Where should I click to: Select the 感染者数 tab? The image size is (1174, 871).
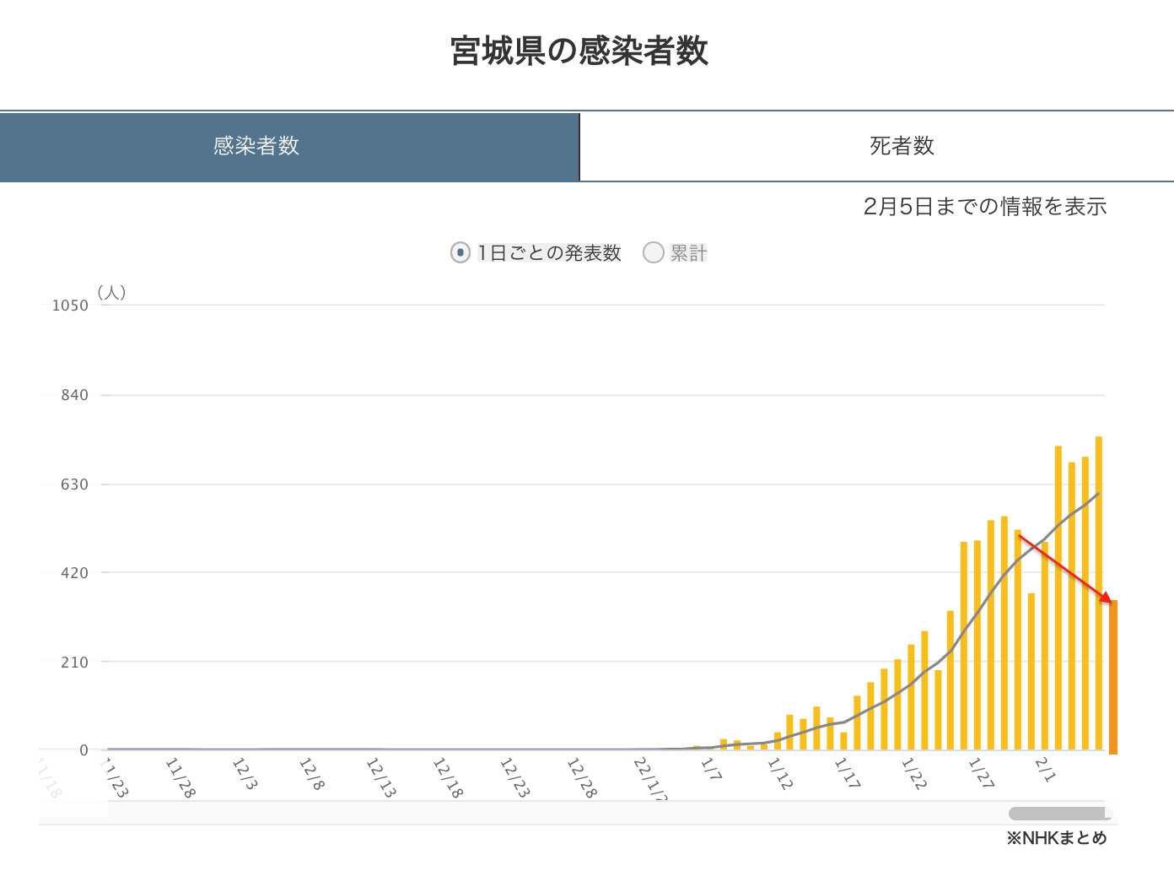pyautogui.click(x=256, y=146)
